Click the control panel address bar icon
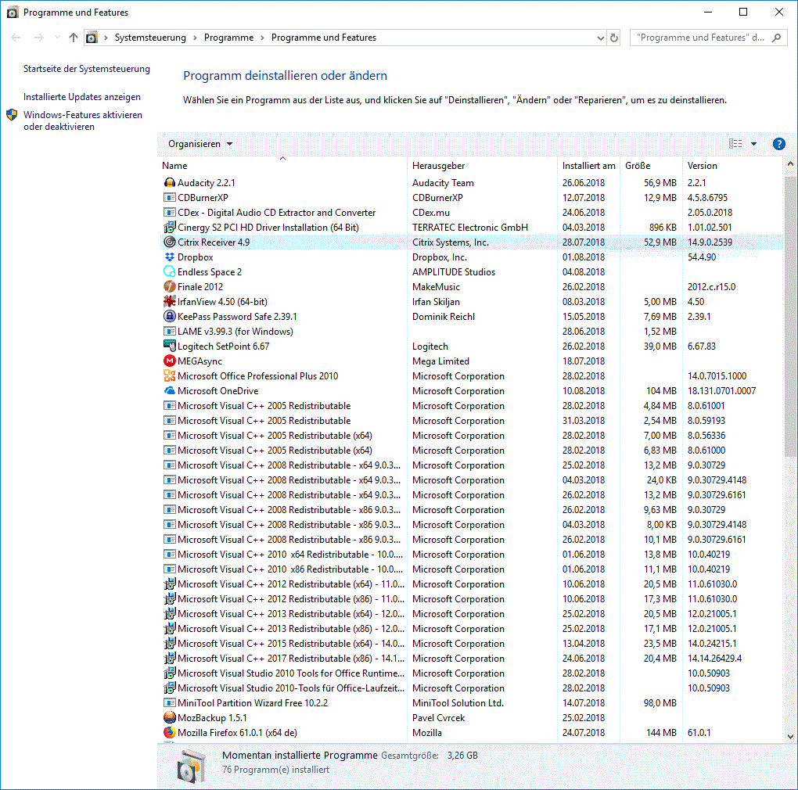Screen dimensions: 798x790 click(x=92, y=38)
